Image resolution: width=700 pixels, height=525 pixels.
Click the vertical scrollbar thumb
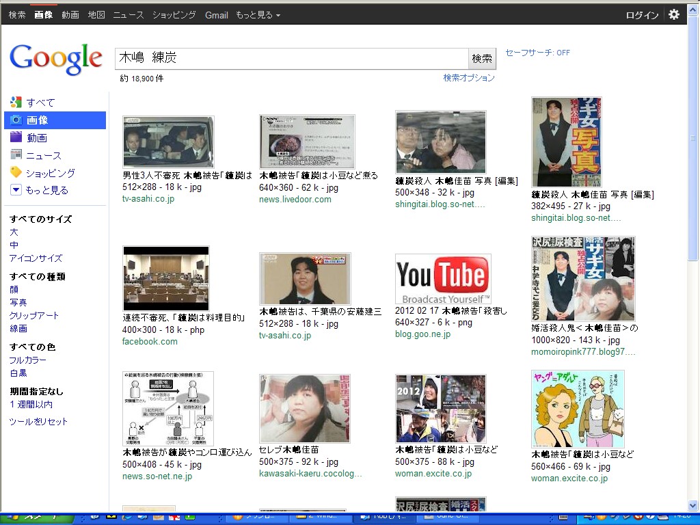693,139
